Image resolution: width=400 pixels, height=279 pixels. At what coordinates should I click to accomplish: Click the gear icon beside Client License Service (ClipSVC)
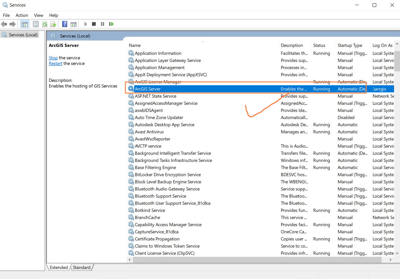tap(131, 253)
